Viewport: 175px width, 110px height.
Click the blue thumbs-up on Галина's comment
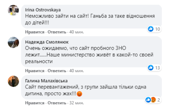[x=148, y=100]
